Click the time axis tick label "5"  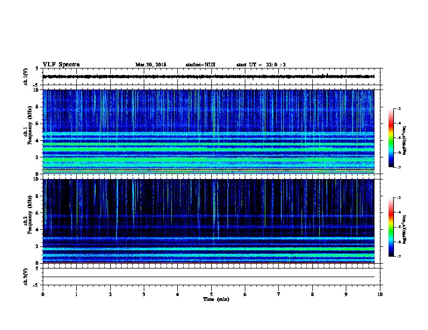(x=211, y=294)
